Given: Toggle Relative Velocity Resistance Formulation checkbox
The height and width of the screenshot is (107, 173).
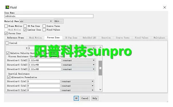Looking at the screenshot, I should [x=8, y=53].
